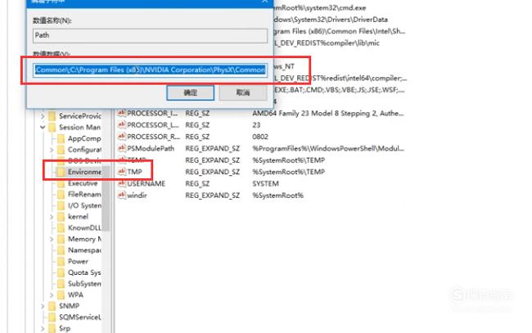Select the USERNAME value name

tap(146, 184)
